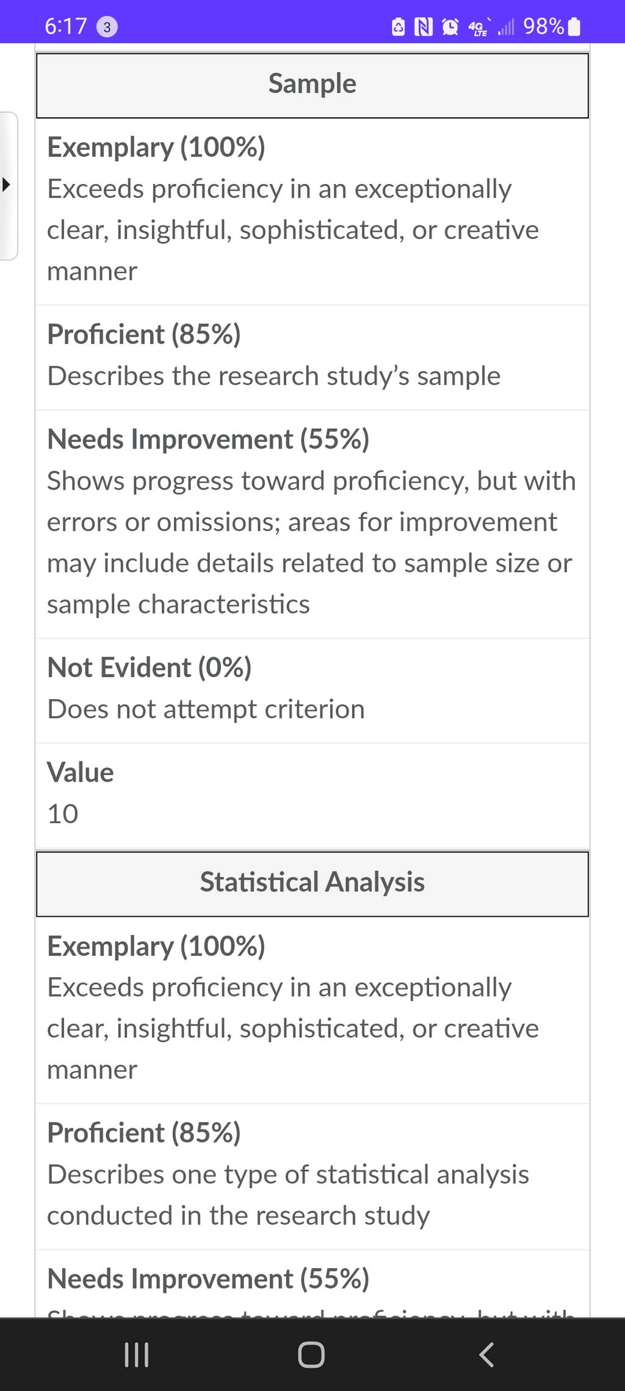Go back using navigation arrow
Screen dimensions: 625x1391
(486, 1354)
